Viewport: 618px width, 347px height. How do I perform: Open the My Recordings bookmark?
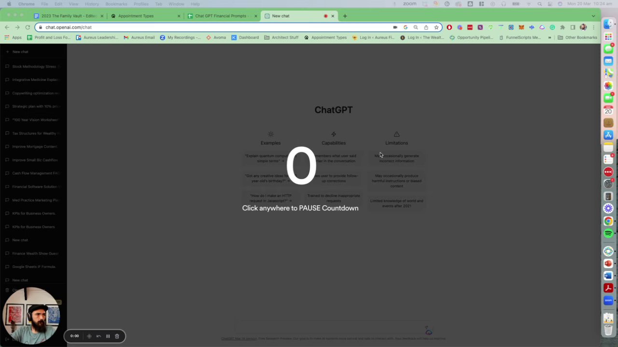click(180, 37)
